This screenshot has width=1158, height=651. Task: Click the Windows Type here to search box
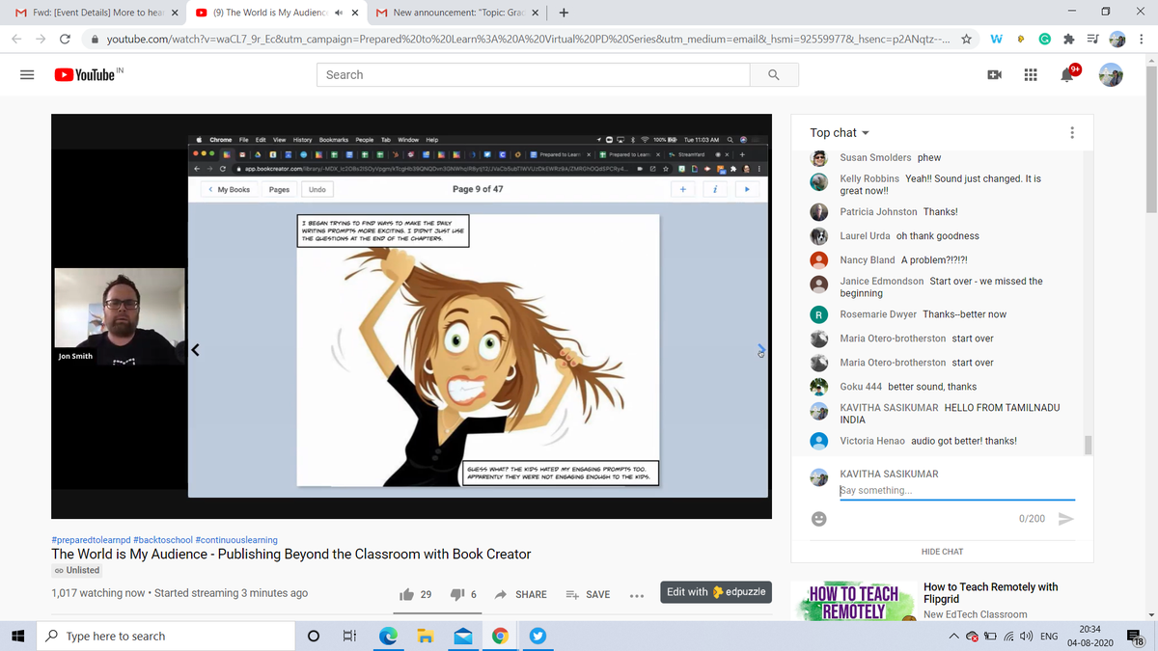pos(164,636)
